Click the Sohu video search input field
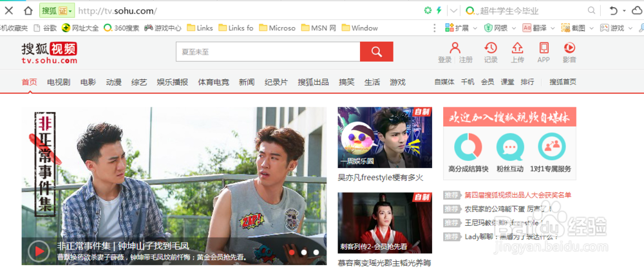The image size is (644, 269). point(268,51)
